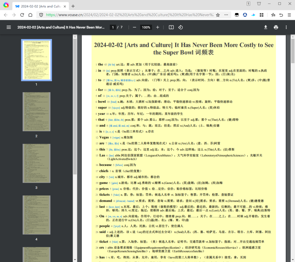Open the browser home page
Screen dimensions: 295x262
[30, 15]
